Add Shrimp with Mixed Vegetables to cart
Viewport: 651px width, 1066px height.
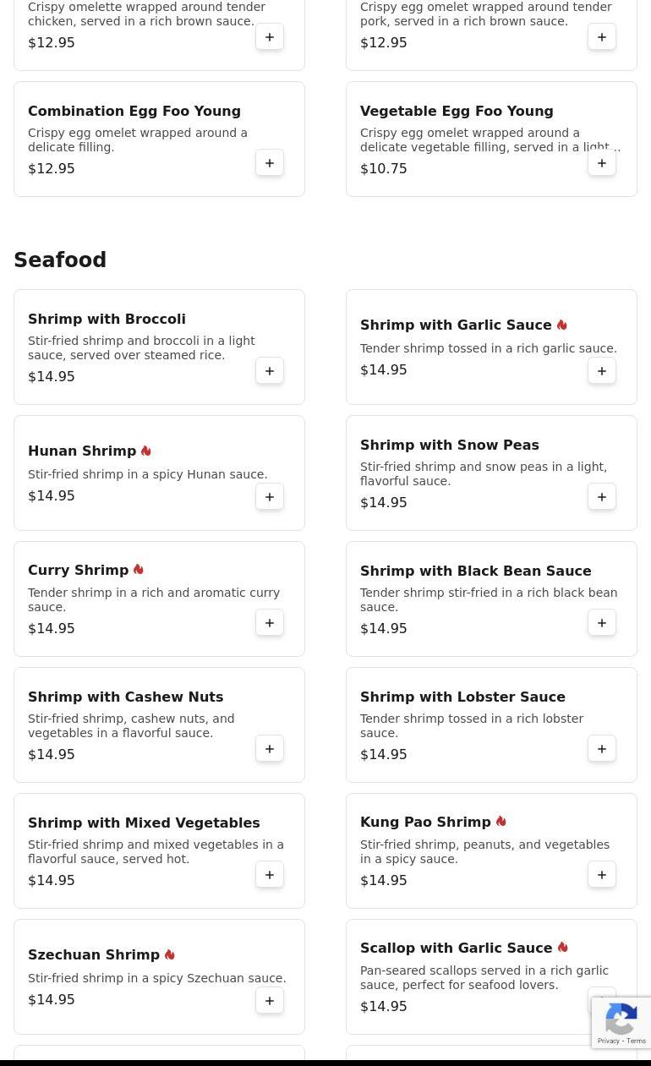(270, 875)
